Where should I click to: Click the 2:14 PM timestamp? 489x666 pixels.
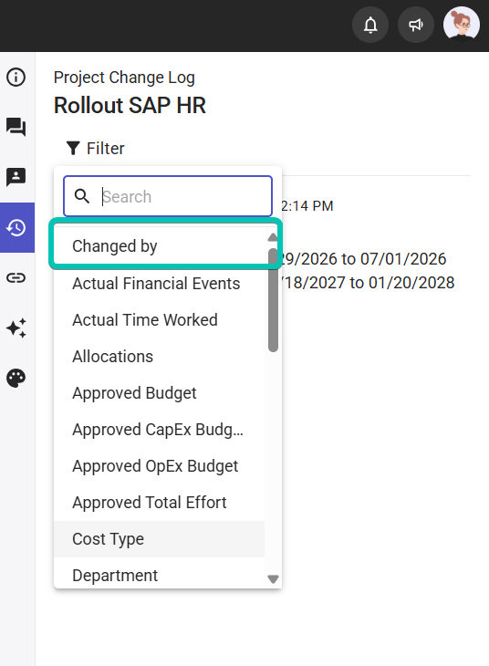point(307,206)
